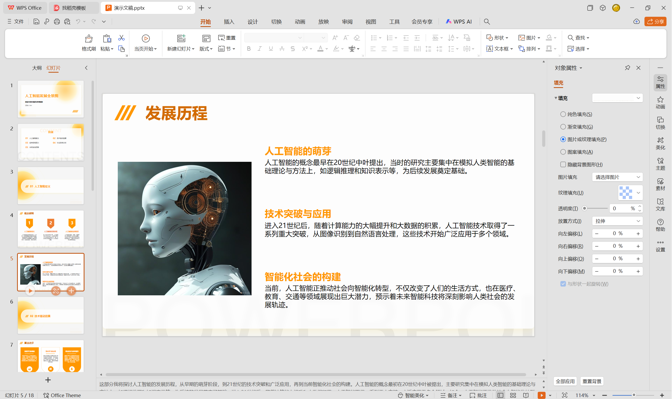Click the 全部应用 button
The width and height of the screenshot is (672, 399).
coord(565,381)
